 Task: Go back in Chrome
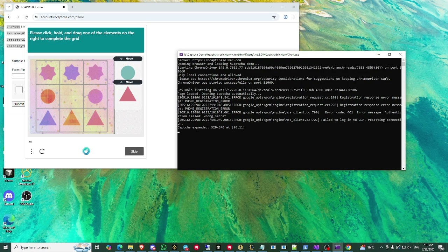point(9,17)
